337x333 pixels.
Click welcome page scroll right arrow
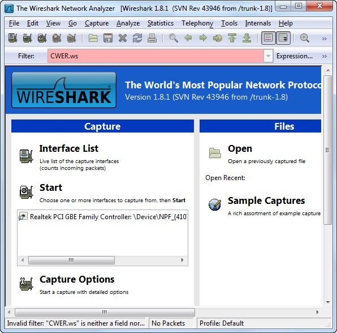(317, 312)
